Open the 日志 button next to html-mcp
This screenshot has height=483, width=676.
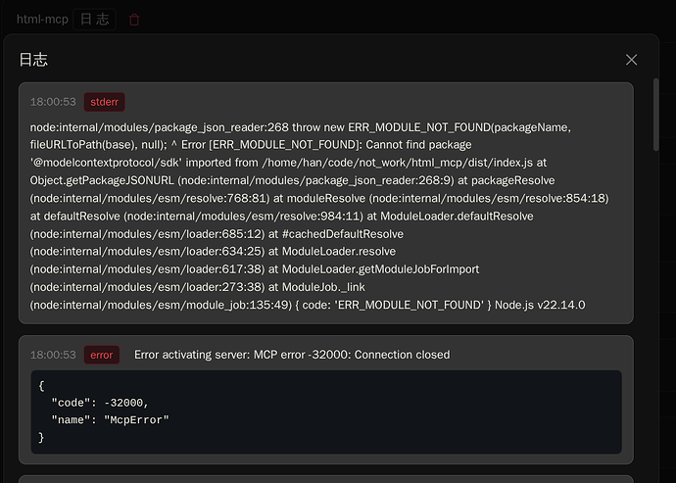pos(94,20)
